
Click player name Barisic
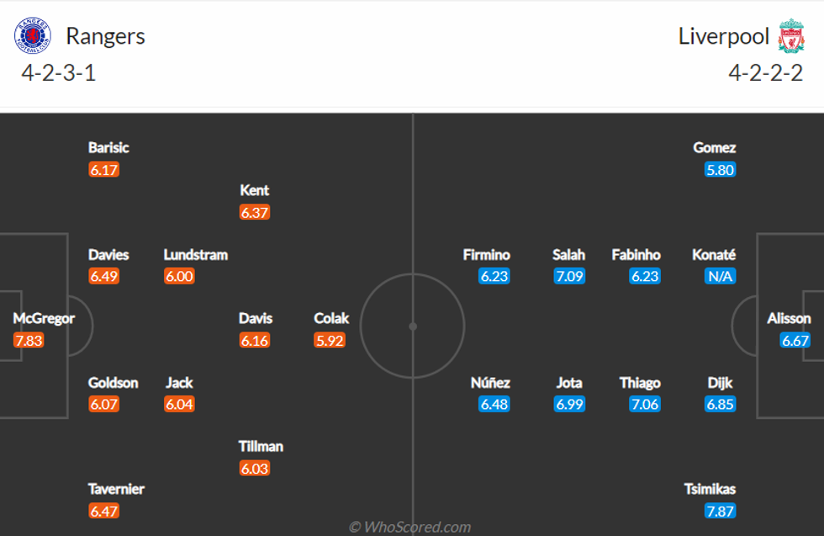pyautogui.click(x=108, y=148)
